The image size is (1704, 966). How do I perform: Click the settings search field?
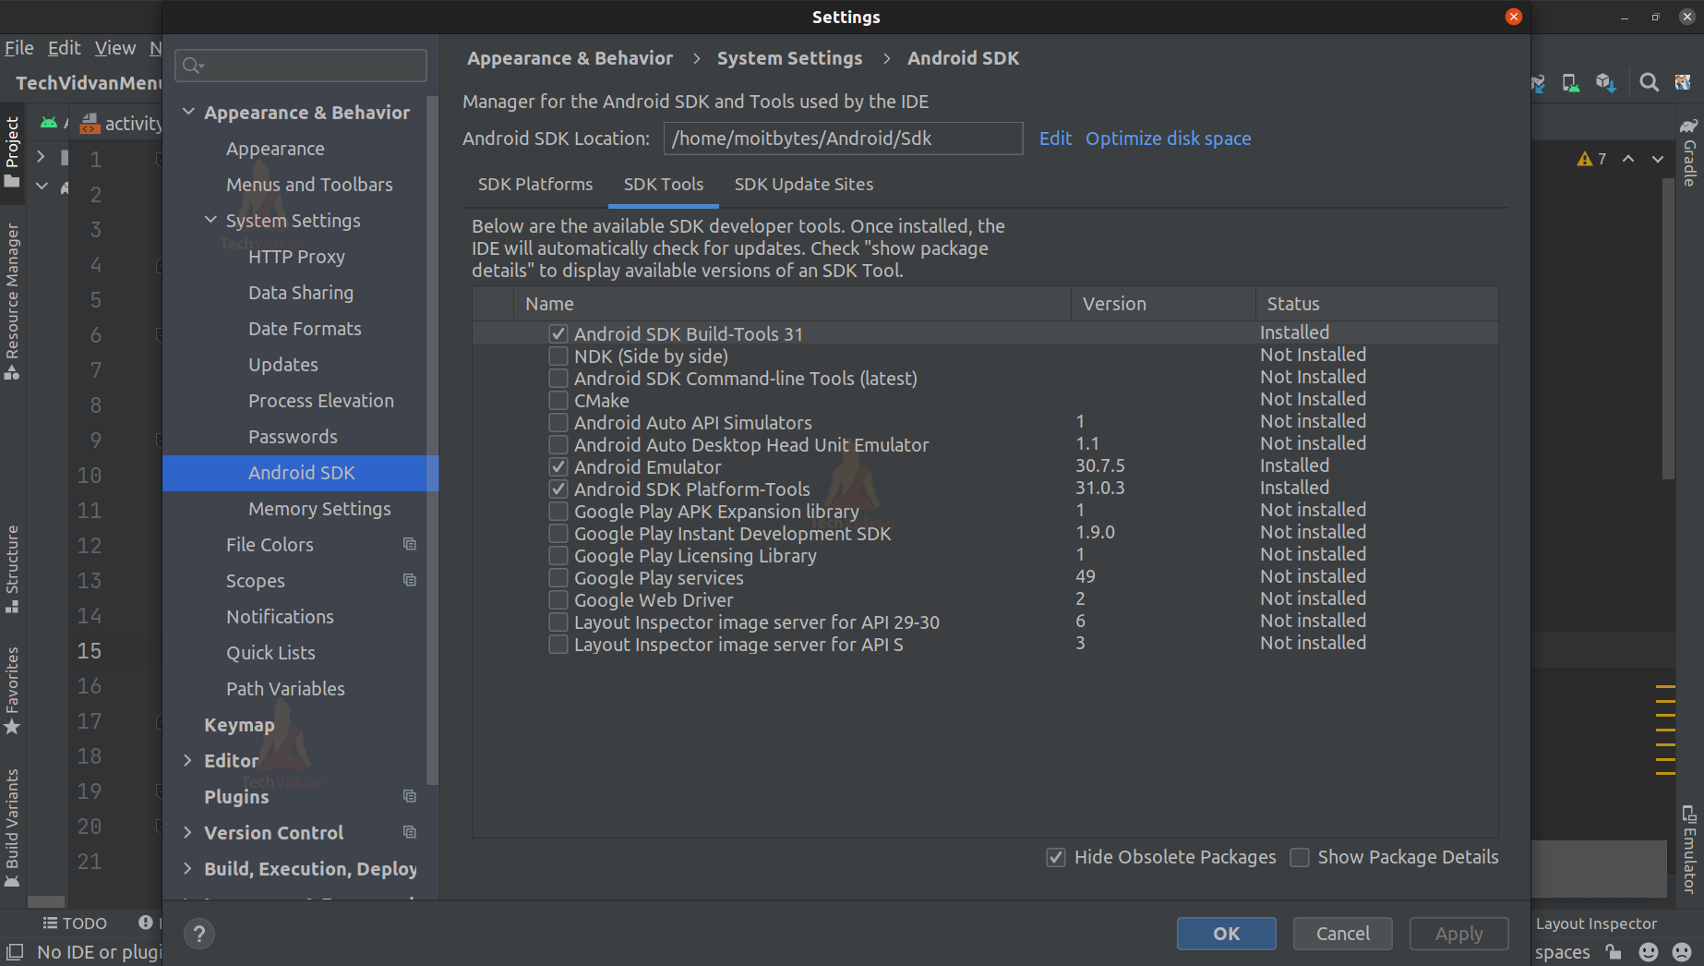pos(301,65)
